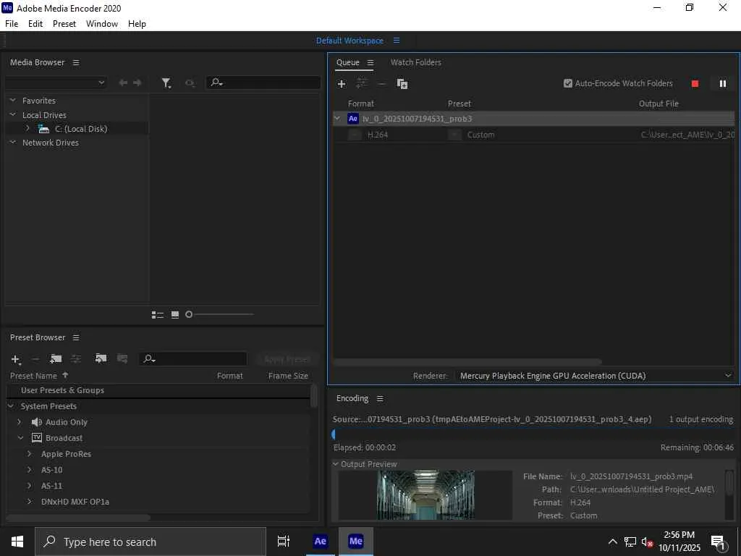Click the output preview thumbnail

(425, 495)
